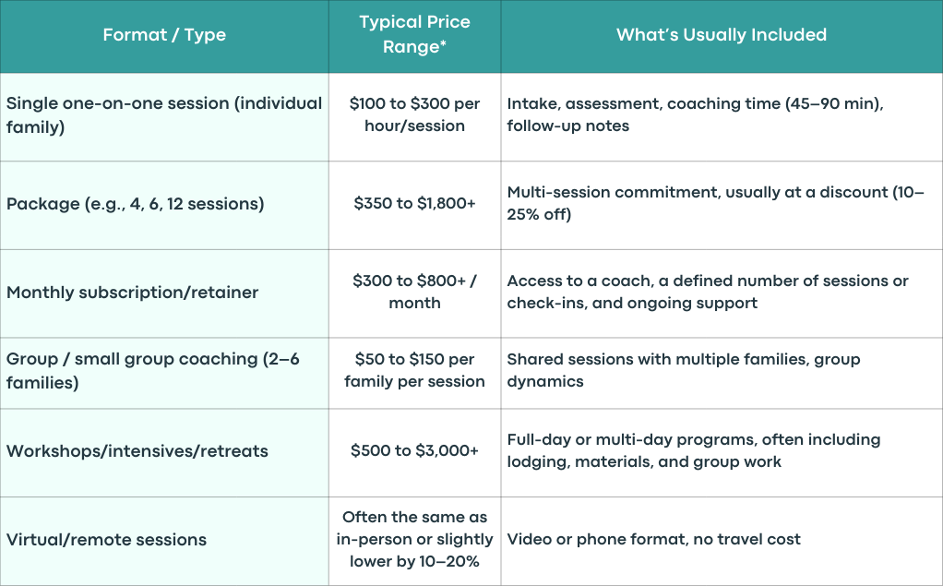Select the 'Typical Price Range*' header cell
The width and height of the screenshot is (943, 586).
(415, 36)
